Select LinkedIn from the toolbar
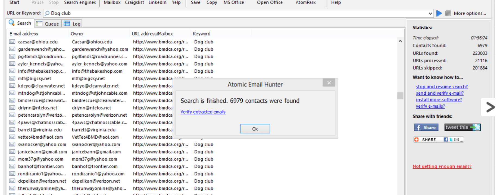This screenshot has width=497, height=195. (157, 2)
